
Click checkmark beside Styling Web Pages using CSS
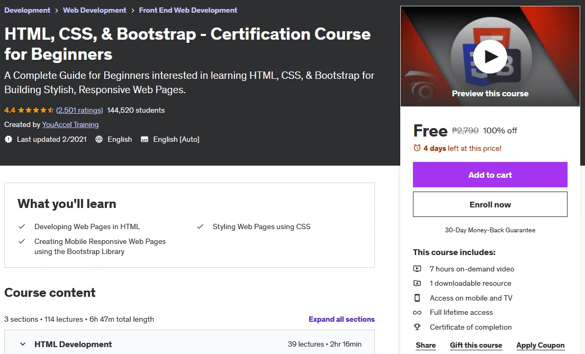(200, 226)
